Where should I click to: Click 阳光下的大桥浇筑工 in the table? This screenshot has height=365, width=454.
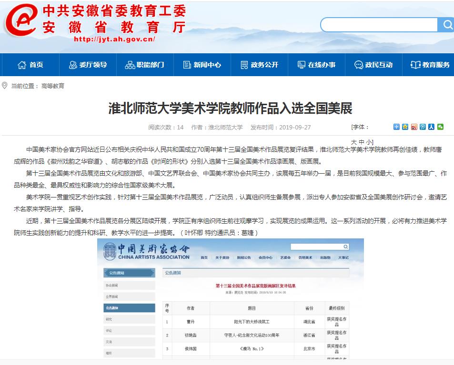coord(252,322)
